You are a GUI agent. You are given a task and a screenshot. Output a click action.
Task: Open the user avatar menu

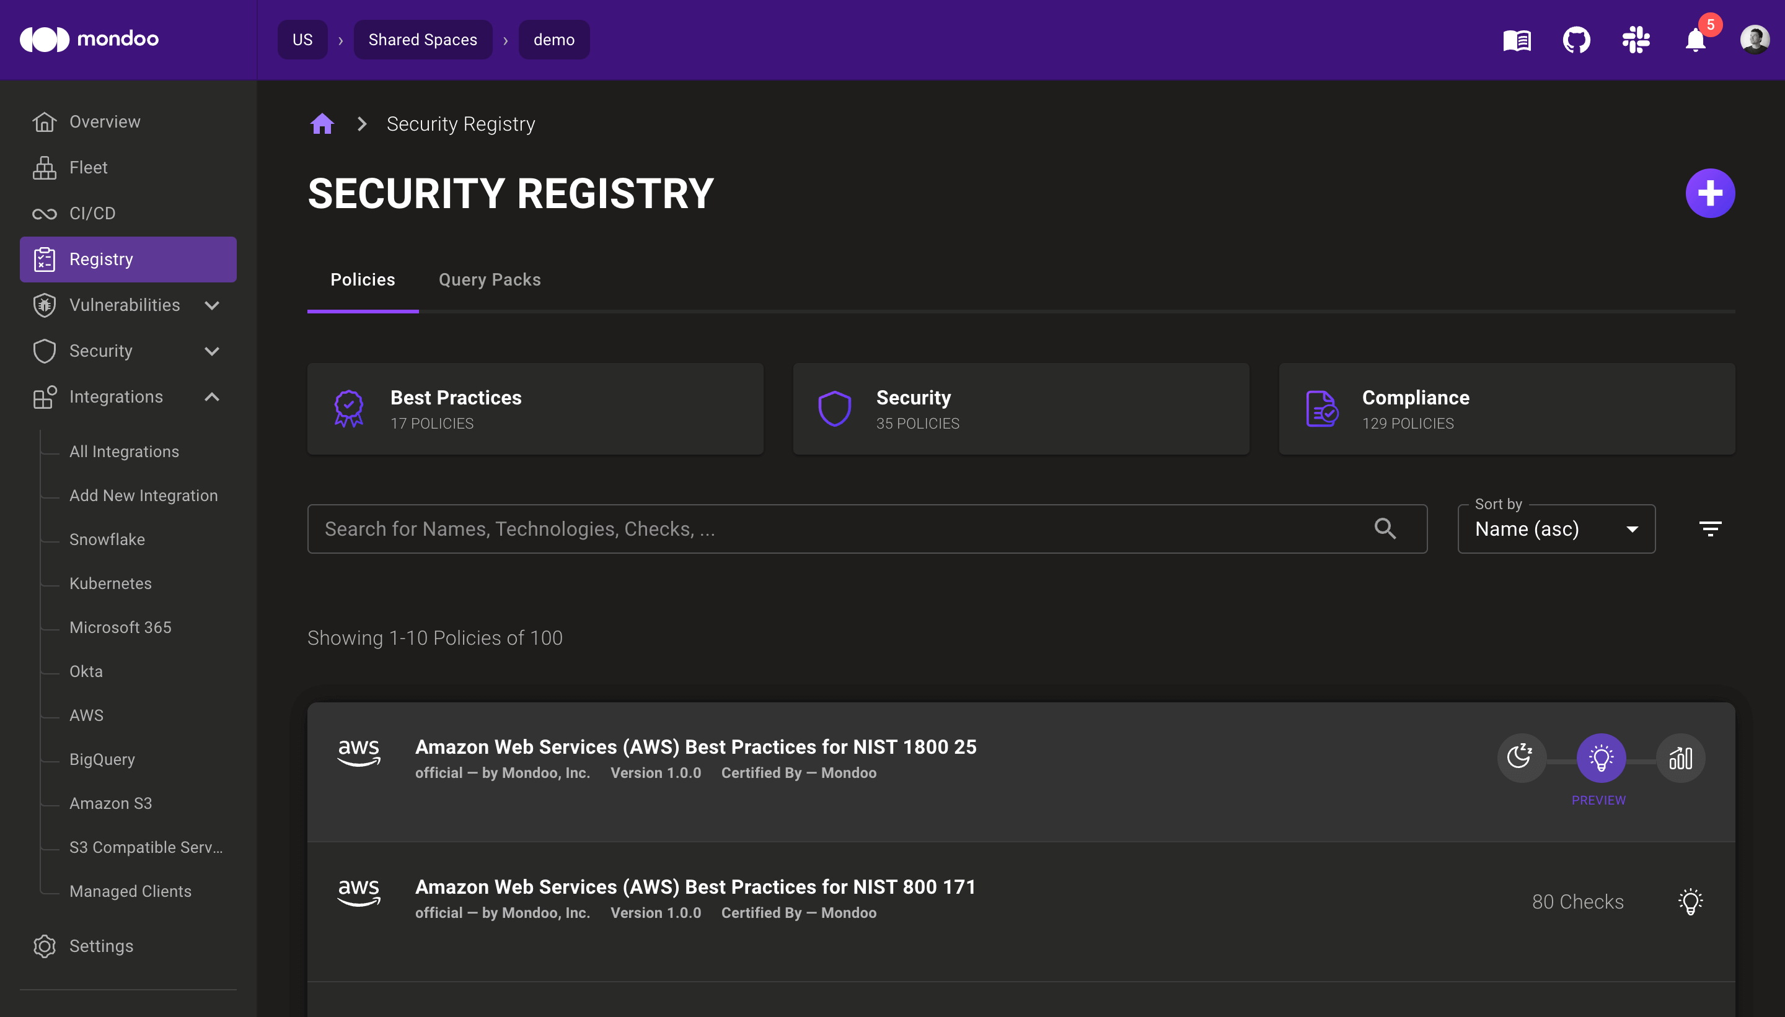(1756, 40)
